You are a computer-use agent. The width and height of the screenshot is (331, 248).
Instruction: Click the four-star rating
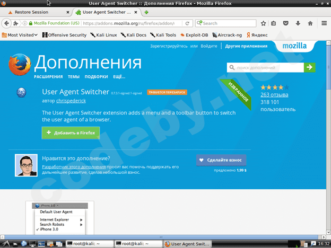point(274,87)
